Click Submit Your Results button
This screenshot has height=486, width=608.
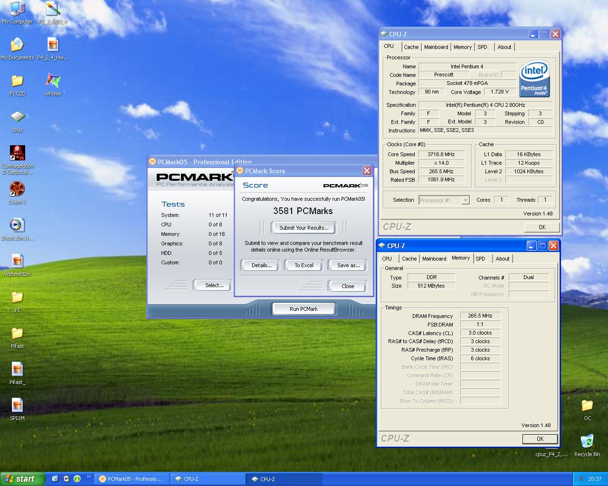[x=304, y=228]
